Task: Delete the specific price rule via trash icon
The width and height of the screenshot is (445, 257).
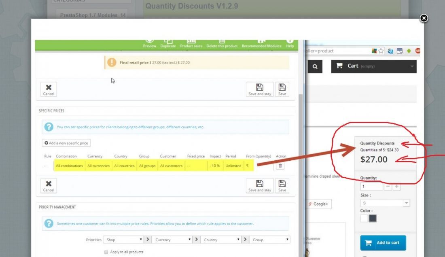Action: tap(280, 166)
